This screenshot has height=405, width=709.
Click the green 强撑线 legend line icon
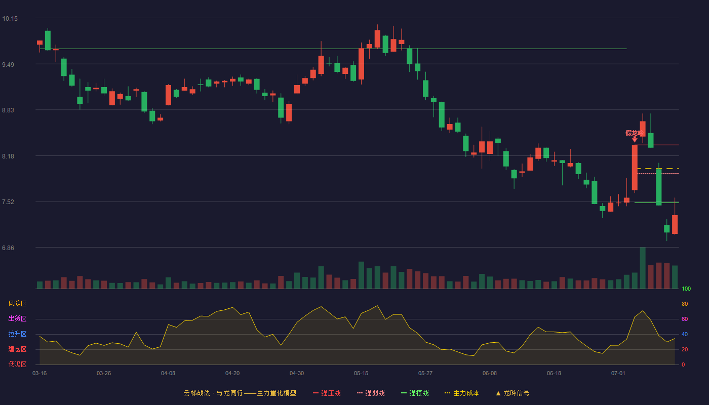click(404, 393)
